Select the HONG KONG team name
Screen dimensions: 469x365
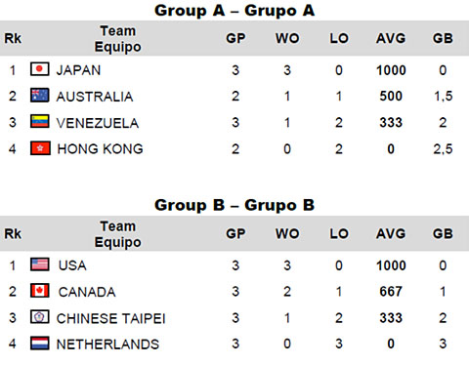(101, 149)
